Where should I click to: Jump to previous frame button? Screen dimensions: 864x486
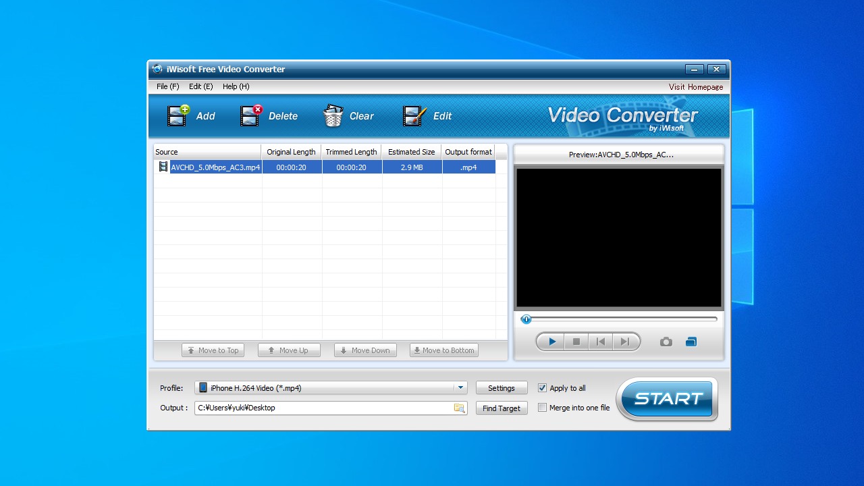[x=601, y=342]
